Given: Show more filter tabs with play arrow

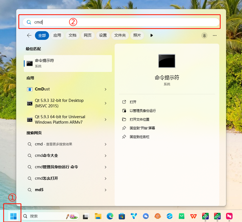Looking at the screenshot, I should pyautogui.click(x=151, y=35).
